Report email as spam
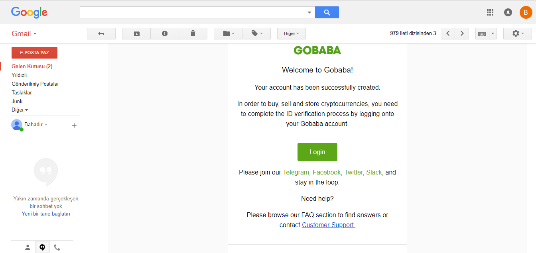536x253 pixels. 165,33
